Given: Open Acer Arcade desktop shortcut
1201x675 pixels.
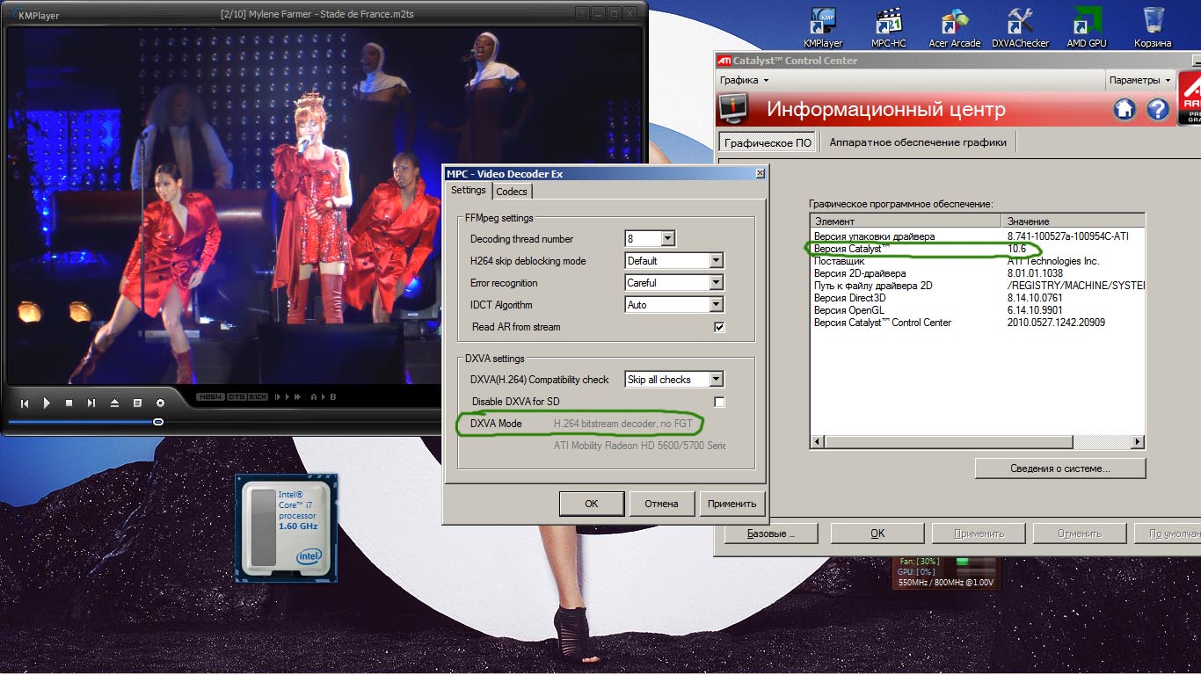Looking at the screenshot, I should tap(955, 27).
